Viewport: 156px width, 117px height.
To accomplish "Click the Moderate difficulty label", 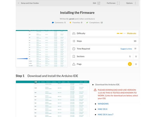I will [x=131, y=33].
